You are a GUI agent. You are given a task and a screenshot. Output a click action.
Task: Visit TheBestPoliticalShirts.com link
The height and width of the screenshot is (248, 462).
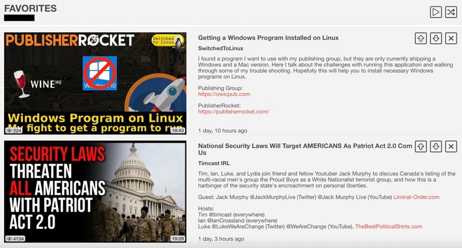tap(389, 226)
